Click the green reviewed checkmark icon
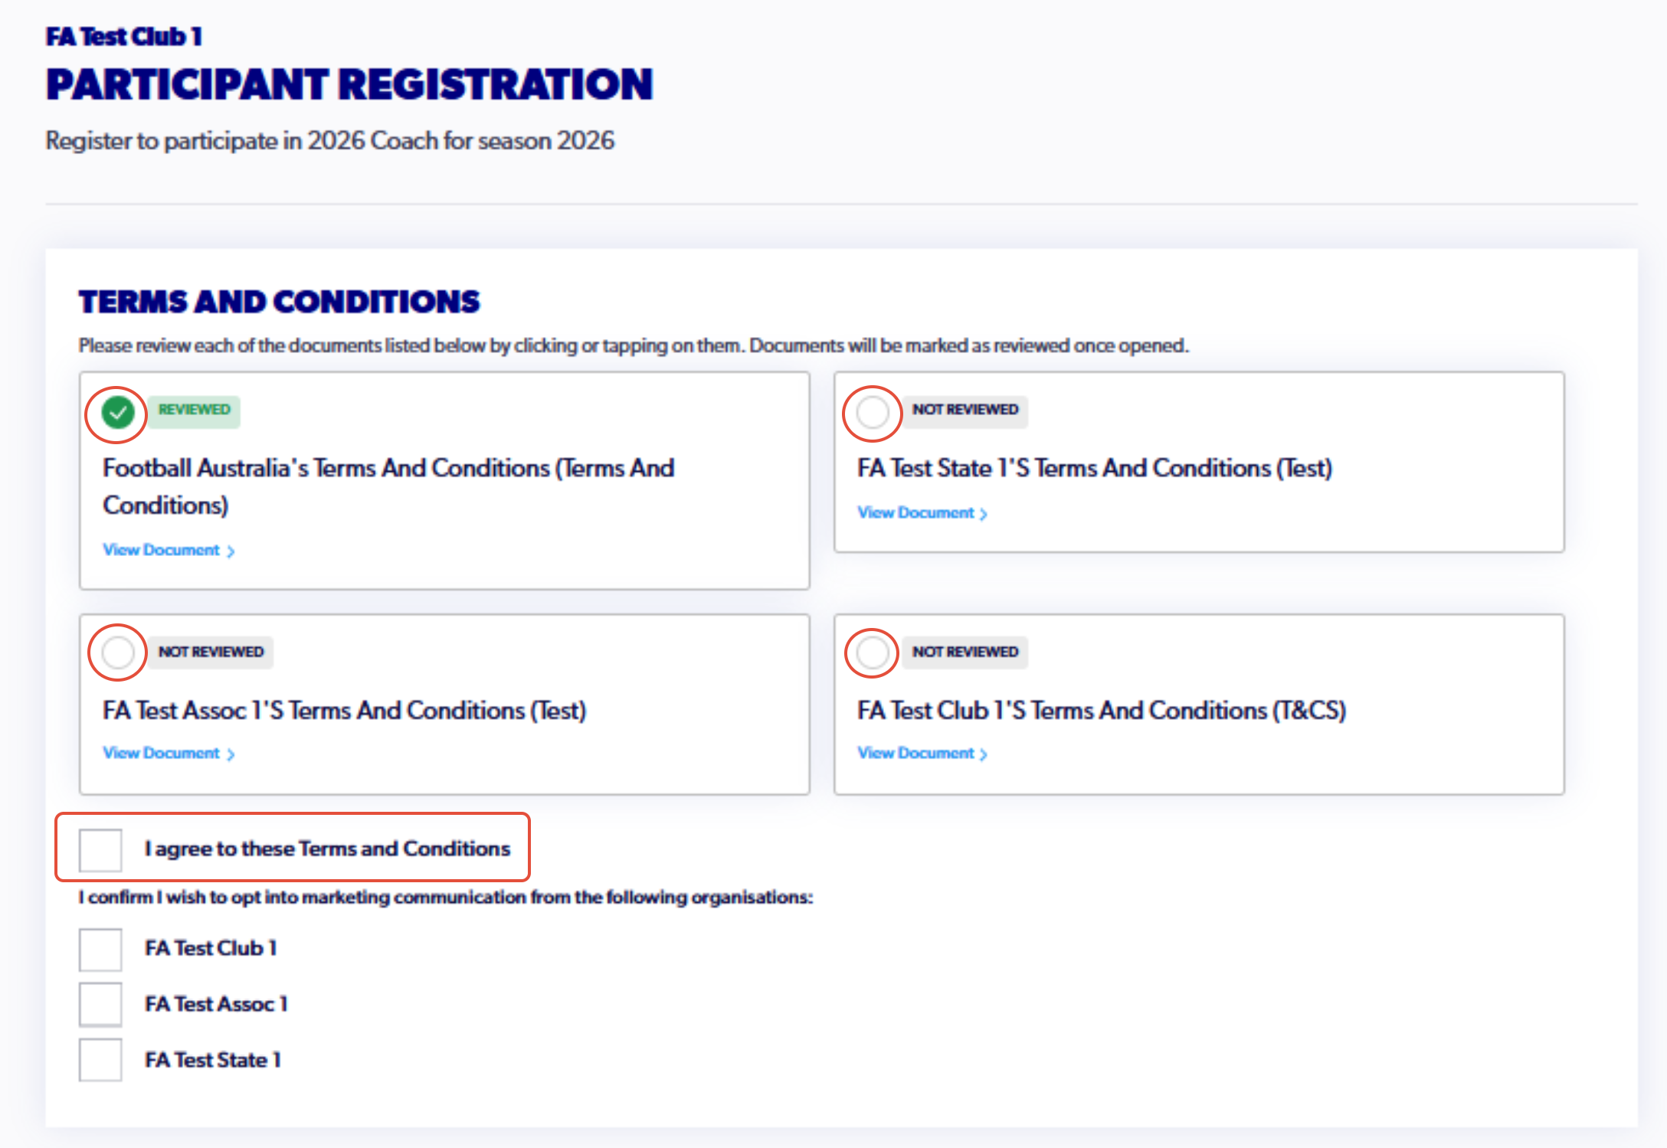This screenshot has width=1667, height=1148. point(117,414)
